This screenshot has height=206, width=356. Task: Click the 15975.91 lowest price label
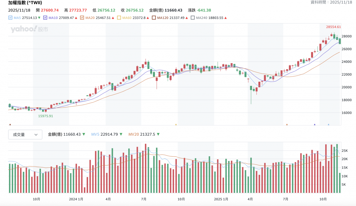(45, 116)
